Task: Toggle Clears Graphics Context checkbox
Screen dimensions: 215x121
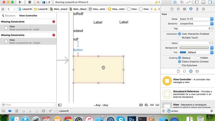Action: pyautogui.click(x=179, y=62)
